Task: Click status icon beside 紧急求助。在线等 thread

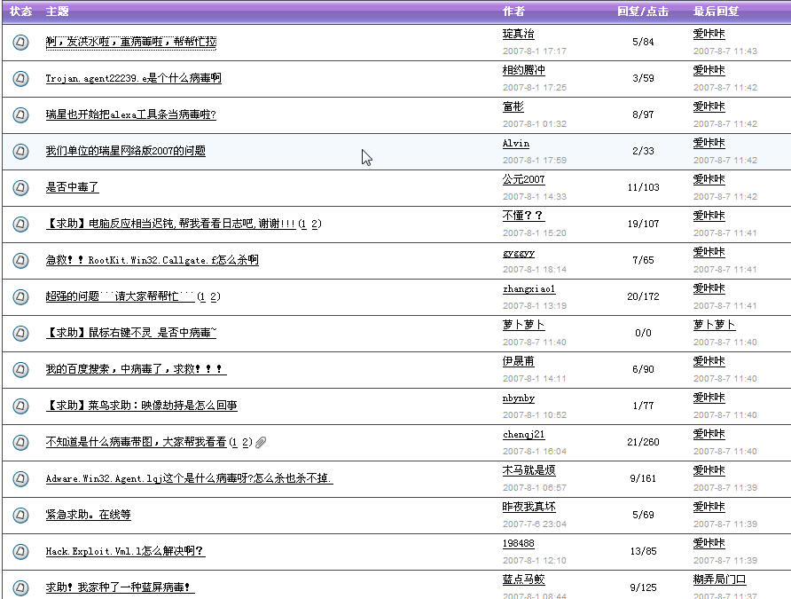Action: pos(20,514)
